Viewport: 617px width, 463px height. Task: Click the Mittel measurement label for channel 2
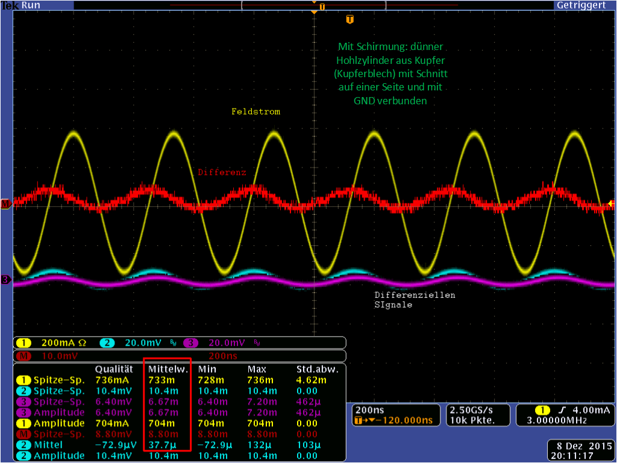(48, 445)
